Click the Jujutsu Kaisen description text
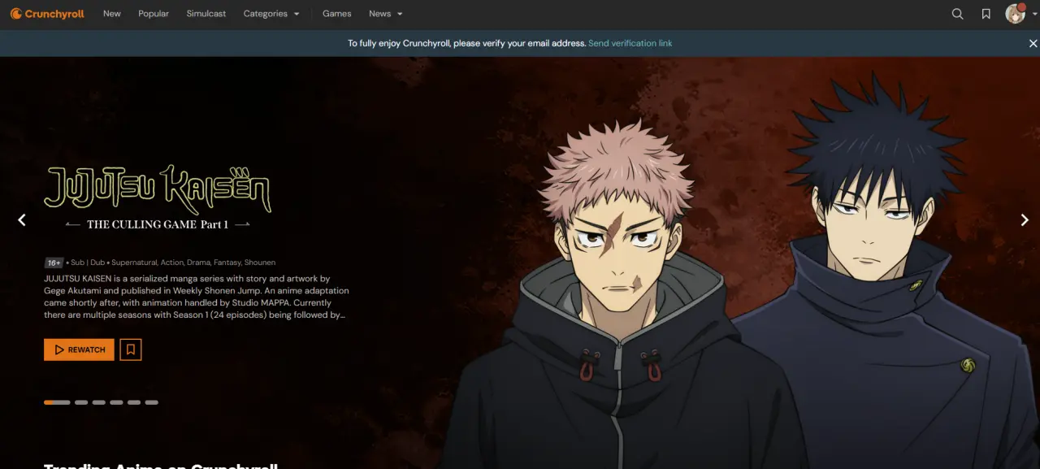1040x469 pixels. pos(197,297)
